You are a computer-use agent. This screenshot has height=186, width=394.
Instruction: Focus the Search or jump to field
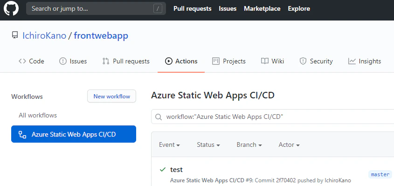96,8
